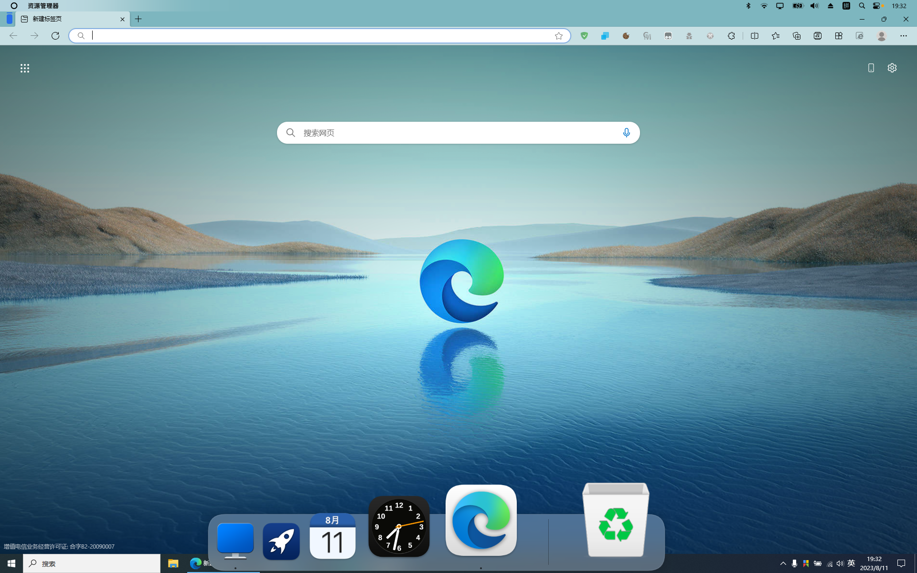Switch input method via 拼 icon
This screenshot has height=573, width=917.
(846, 6)
